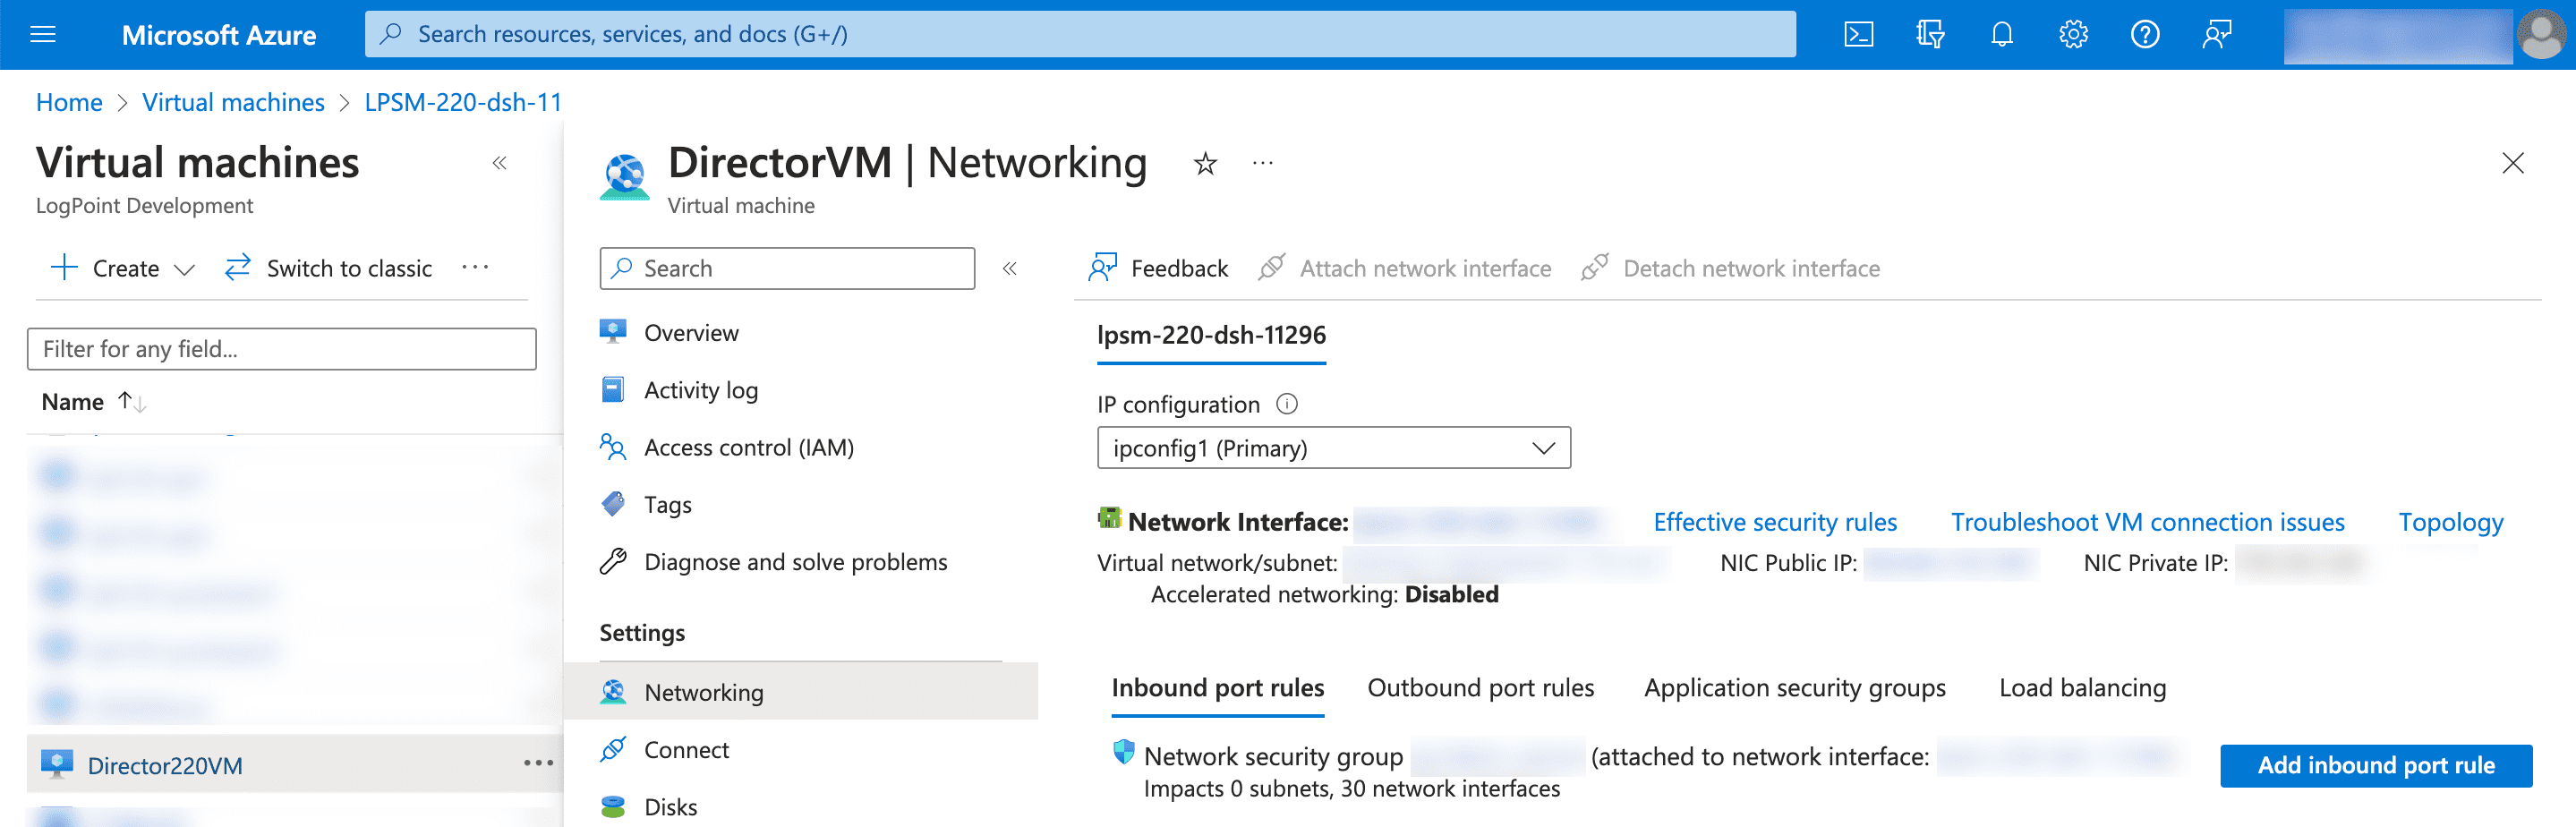Open the notifications bell

[2001, 33]
